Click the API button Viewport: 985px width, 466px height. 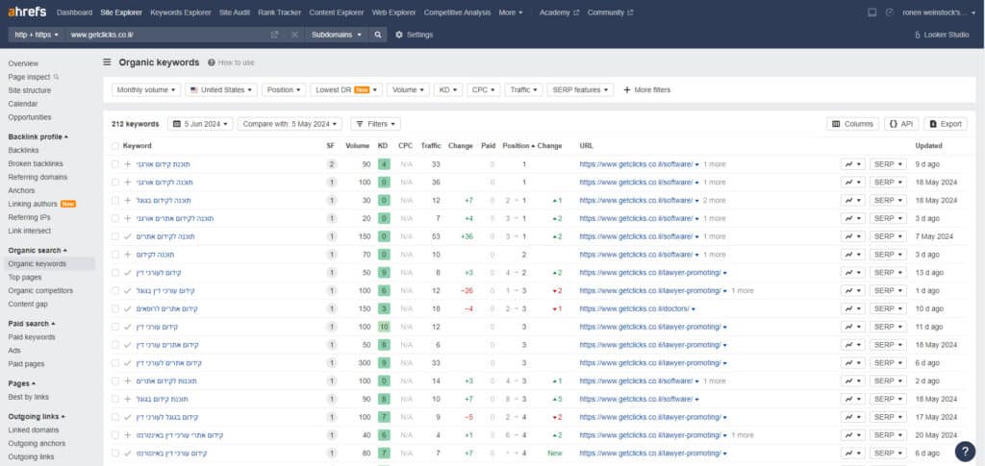(900, 124)
